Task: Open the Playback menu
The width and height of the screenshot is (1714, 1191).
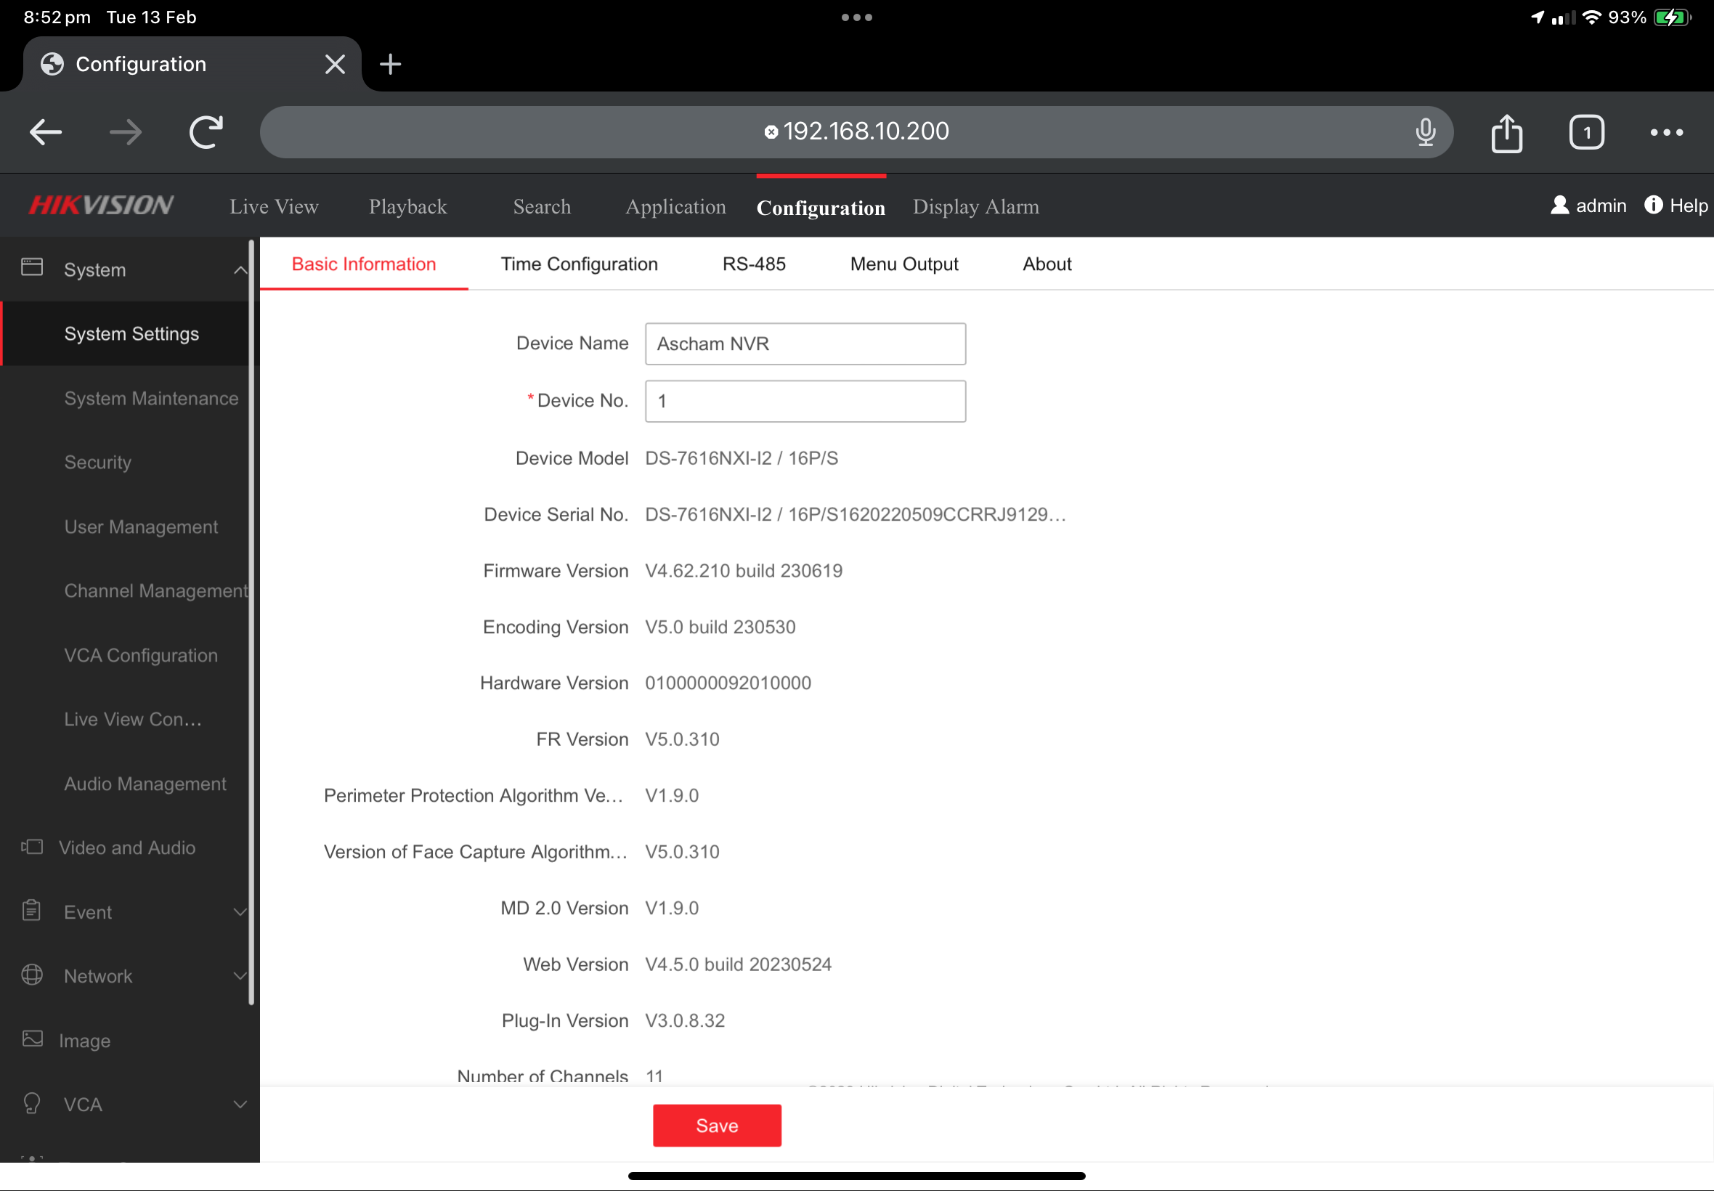Action: 407,207
